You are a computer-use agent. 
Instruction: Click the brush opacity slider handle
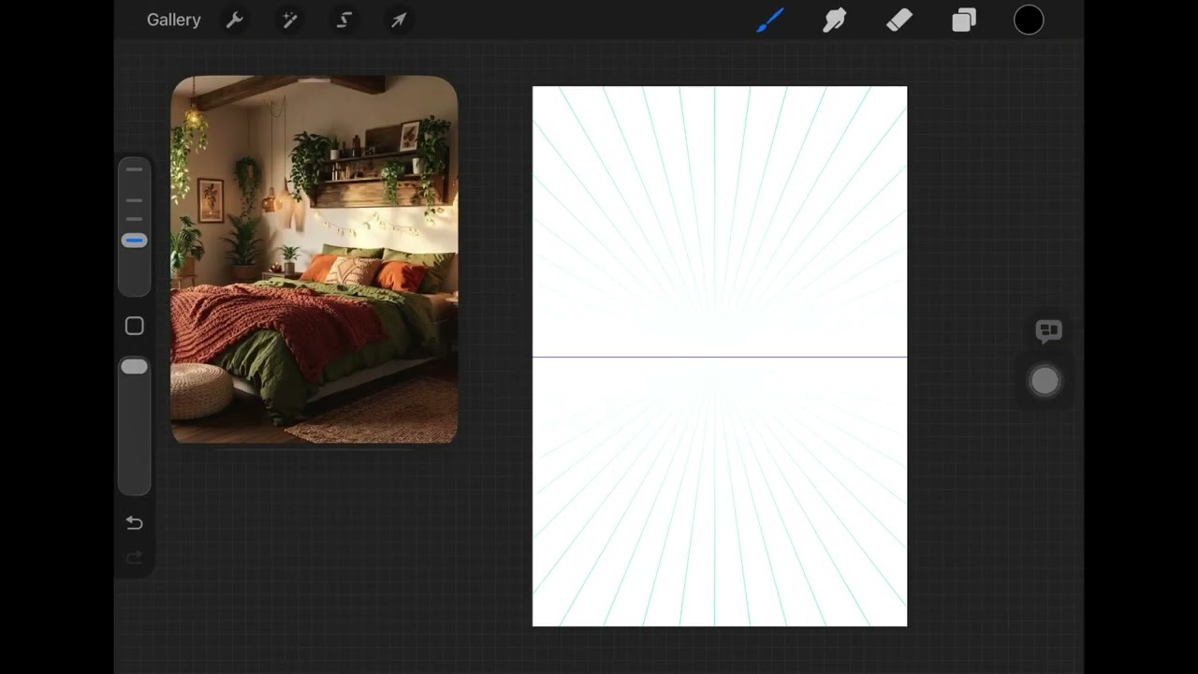134,367
